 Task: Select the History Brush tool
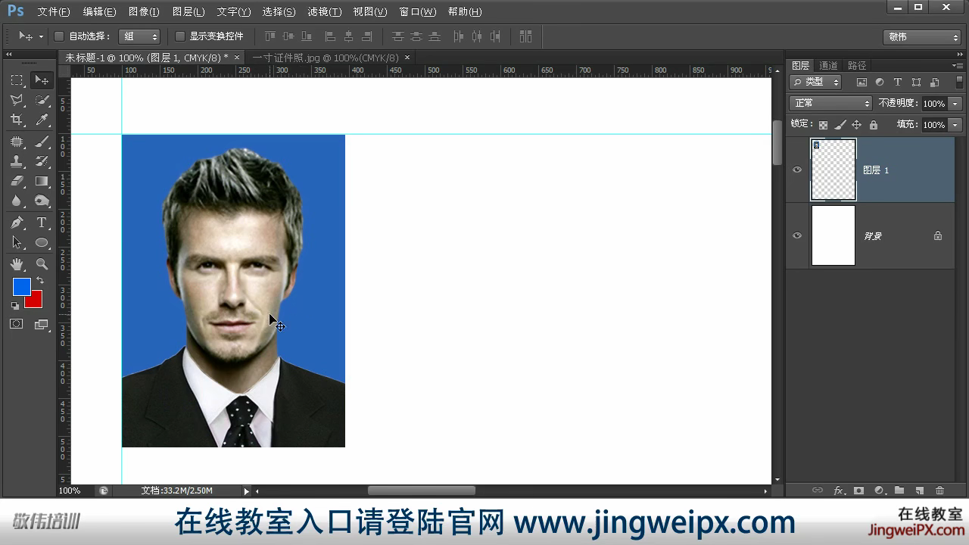tap(42, 161)
